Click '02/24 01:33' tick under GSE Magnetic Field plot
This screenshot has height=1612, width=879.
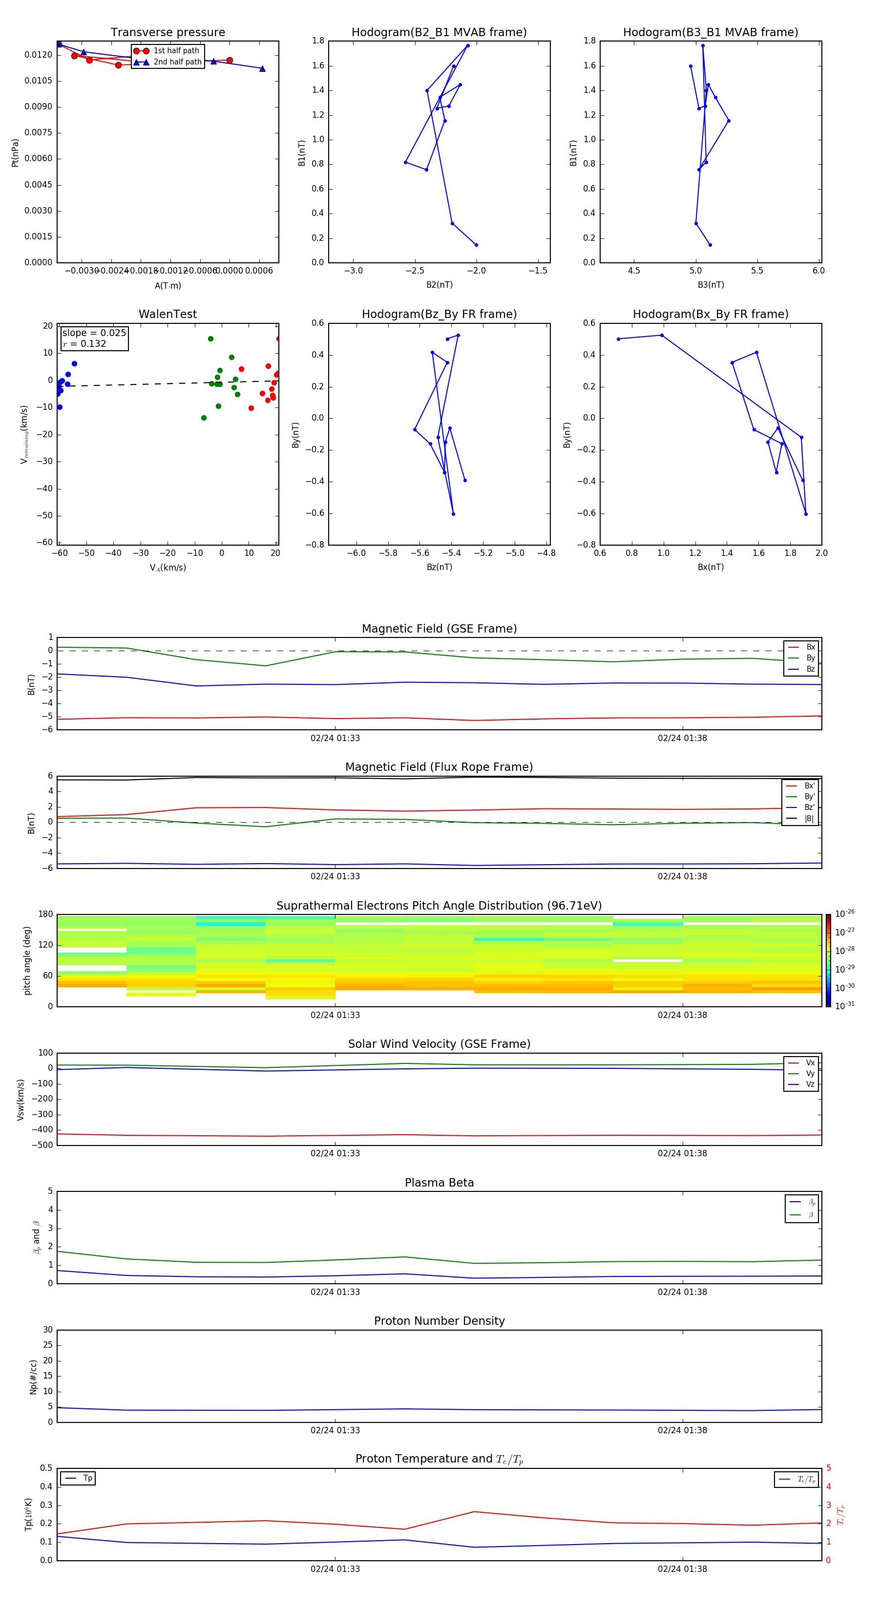coord(335,738)
